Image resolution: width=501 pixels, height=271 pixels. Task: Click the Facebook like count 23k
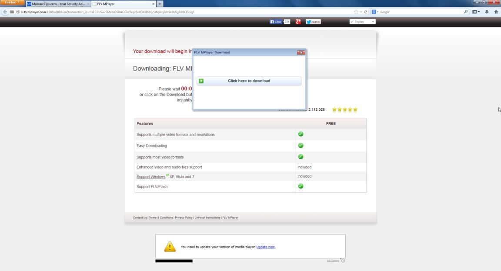[x=287, y=22]
